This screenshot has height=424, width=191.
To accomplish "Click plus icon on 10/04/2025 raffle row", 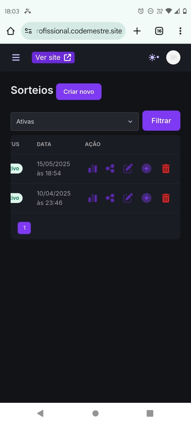I will tap(146, 198).
